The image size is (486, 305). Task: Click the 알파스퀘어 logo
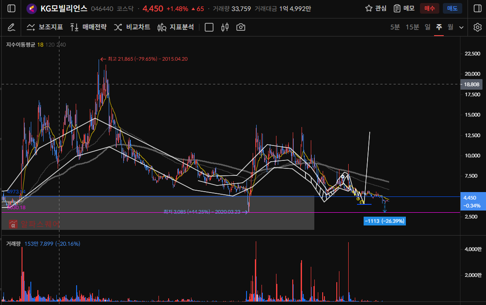point(34,224)
